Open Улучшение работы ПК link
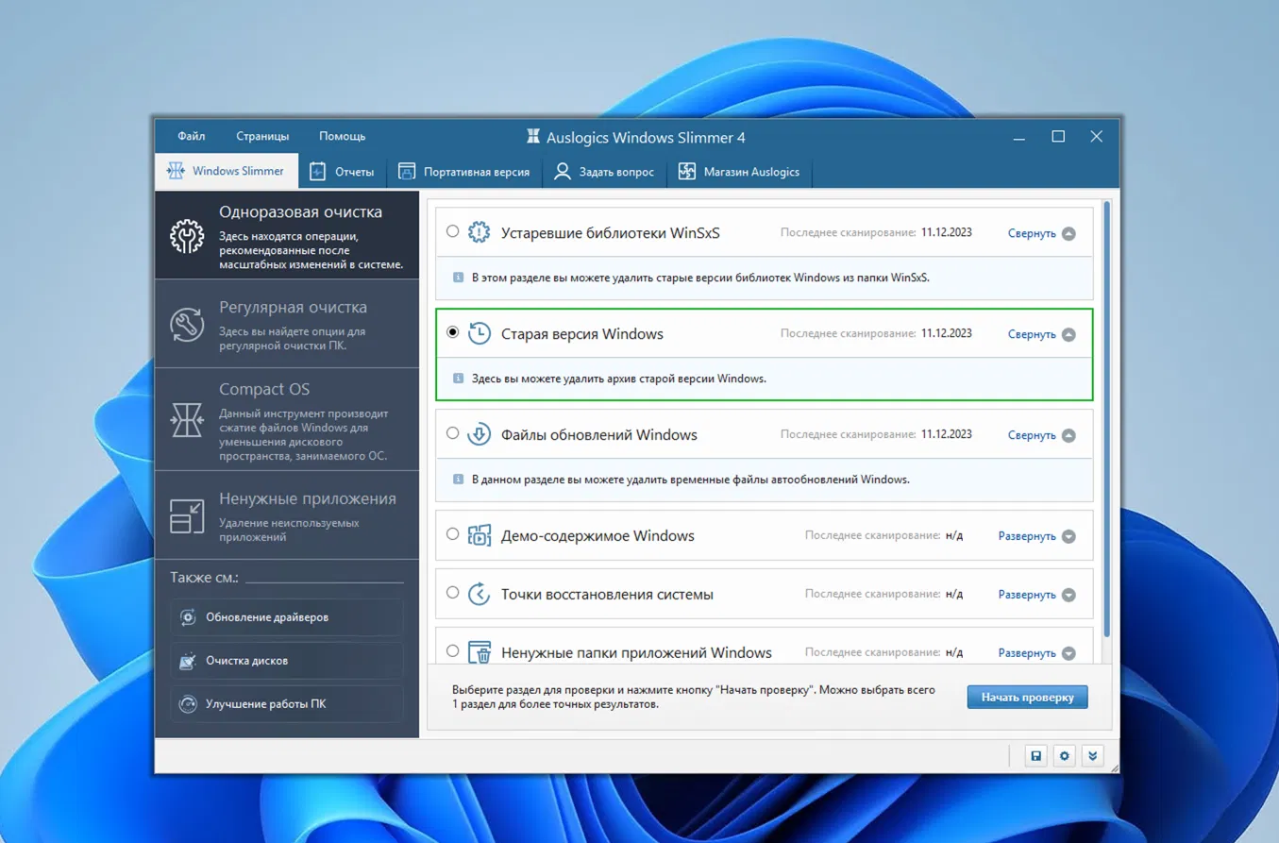The image size is (1279, 843). coord(287,704)
